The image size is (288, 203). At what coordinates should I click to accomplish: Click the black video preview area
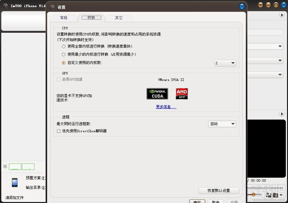click(x=266, y=149)
